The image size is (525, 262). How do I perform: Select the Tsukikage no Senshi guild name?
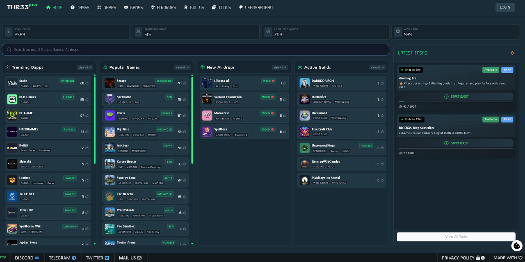(x=326, y=177)
